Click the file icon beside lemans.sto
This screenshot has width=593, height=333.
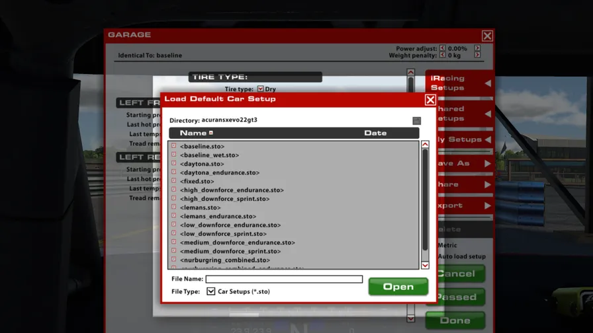click(x=173, y=207)
